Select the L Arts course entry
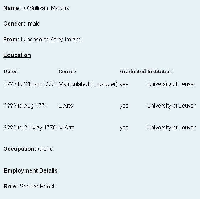Screen dimensions: 200x199 66,106
